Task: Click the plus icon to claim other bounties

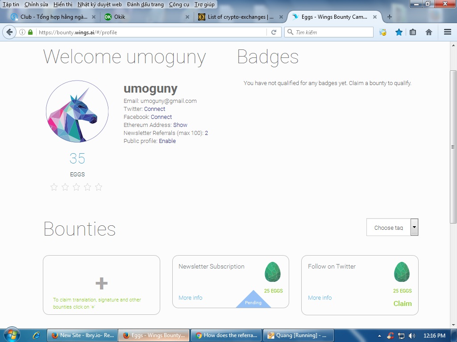Action: [x=101, y=283]
